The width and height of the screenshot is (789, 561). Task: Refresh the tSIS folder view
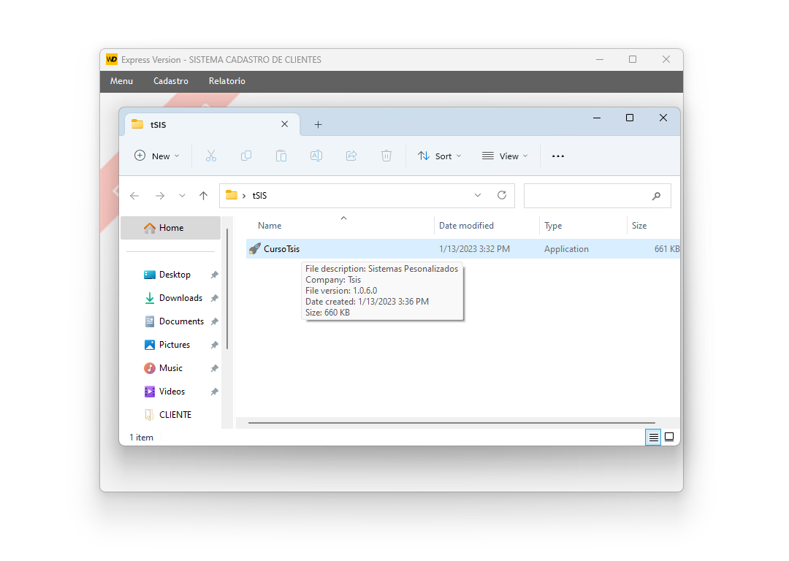coord(502,196)
